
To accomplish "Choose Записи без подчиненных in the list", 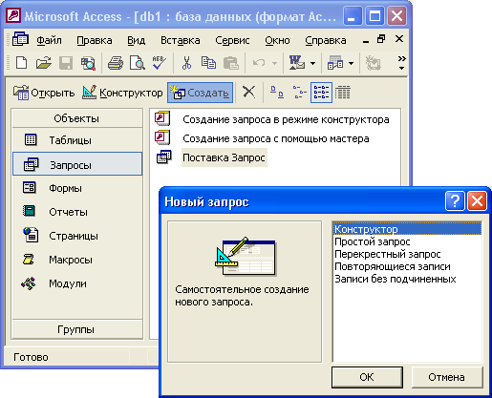I will click(x=407, y=279).
